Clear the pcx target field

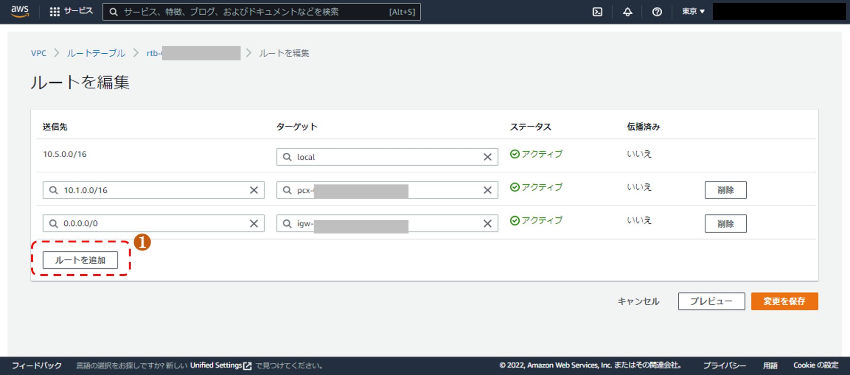[487, 190]
